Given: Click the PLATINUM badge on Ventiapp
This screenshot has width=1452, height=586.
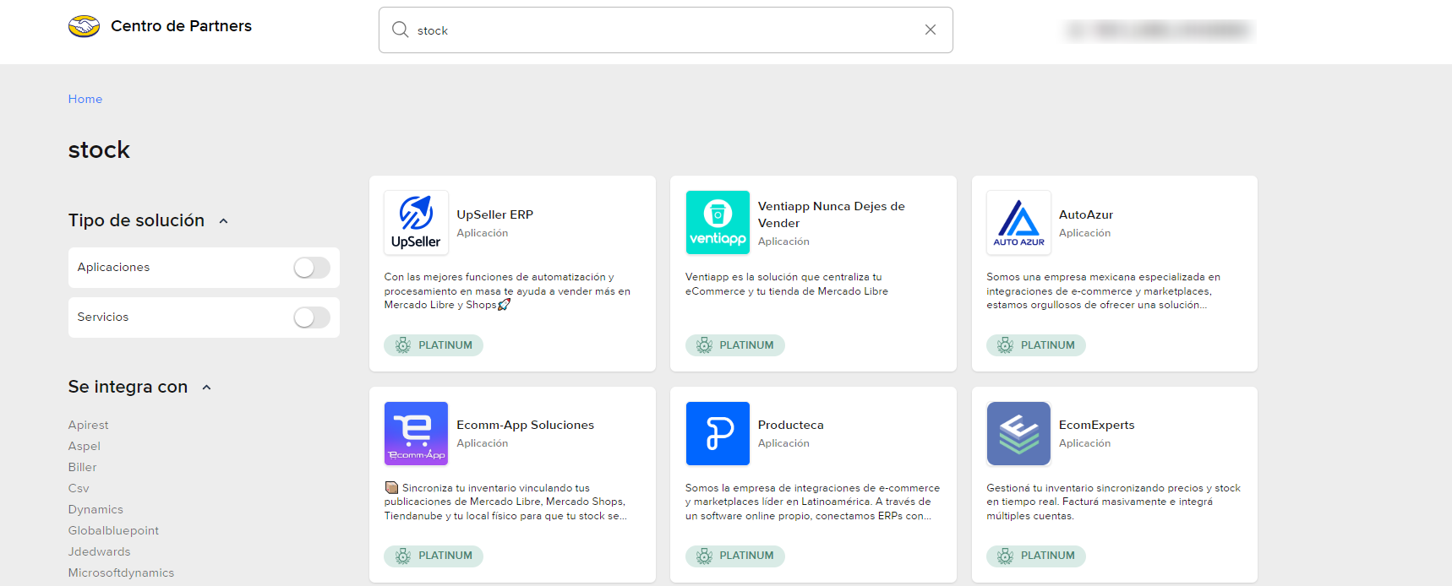Looking at the screenshot, I should point(734,345).
